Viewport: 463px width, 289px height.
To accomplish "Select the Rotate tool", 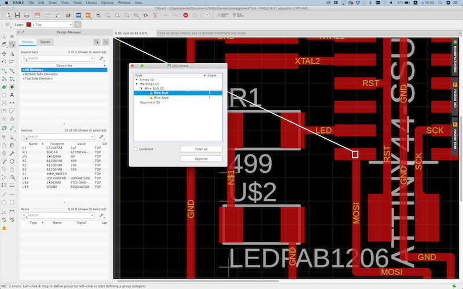I will (x=4, y=62).
